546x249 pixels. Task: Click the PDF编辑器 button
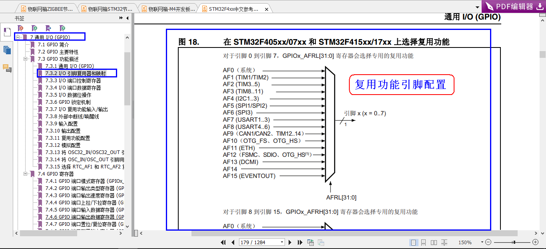514,6
